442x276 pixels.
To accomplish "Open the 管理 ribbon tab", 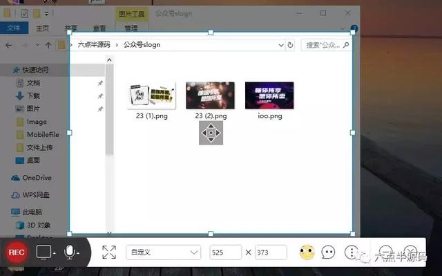I will click(131, 28).
